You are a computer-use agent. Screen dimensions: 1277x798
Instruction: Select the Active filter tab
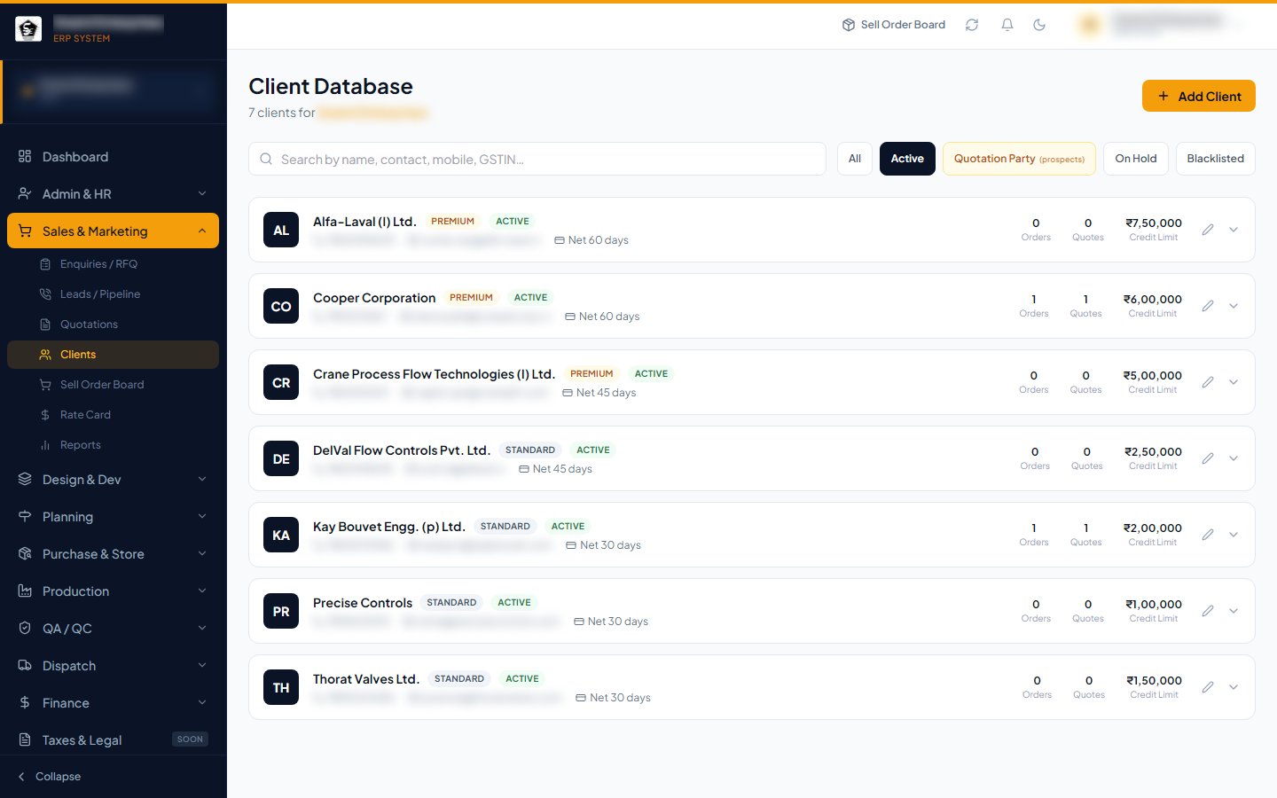tap(907, 159)
